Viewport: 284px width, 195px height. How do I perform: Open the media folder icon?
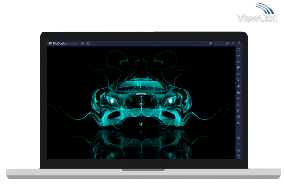pyautogui.click(x=239, y=105)
